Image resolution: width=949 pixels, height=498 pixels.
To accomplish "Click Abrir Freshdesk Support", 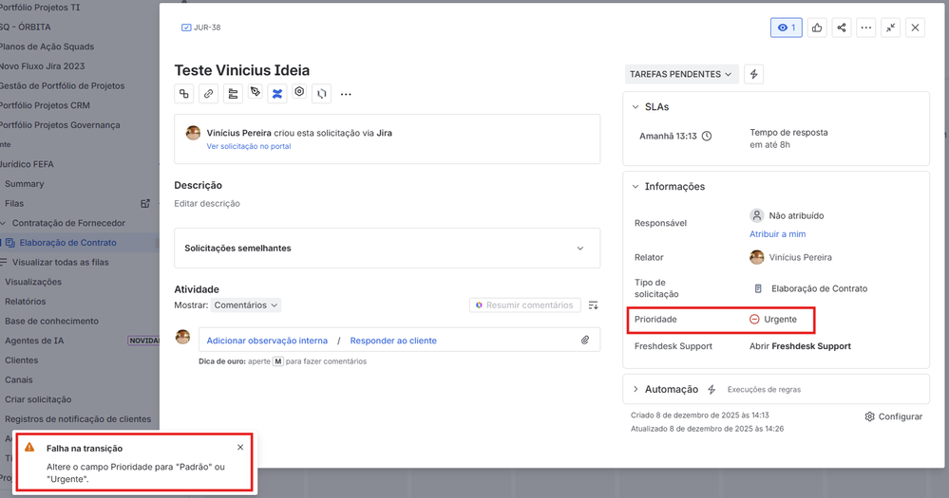I will 800,346.
